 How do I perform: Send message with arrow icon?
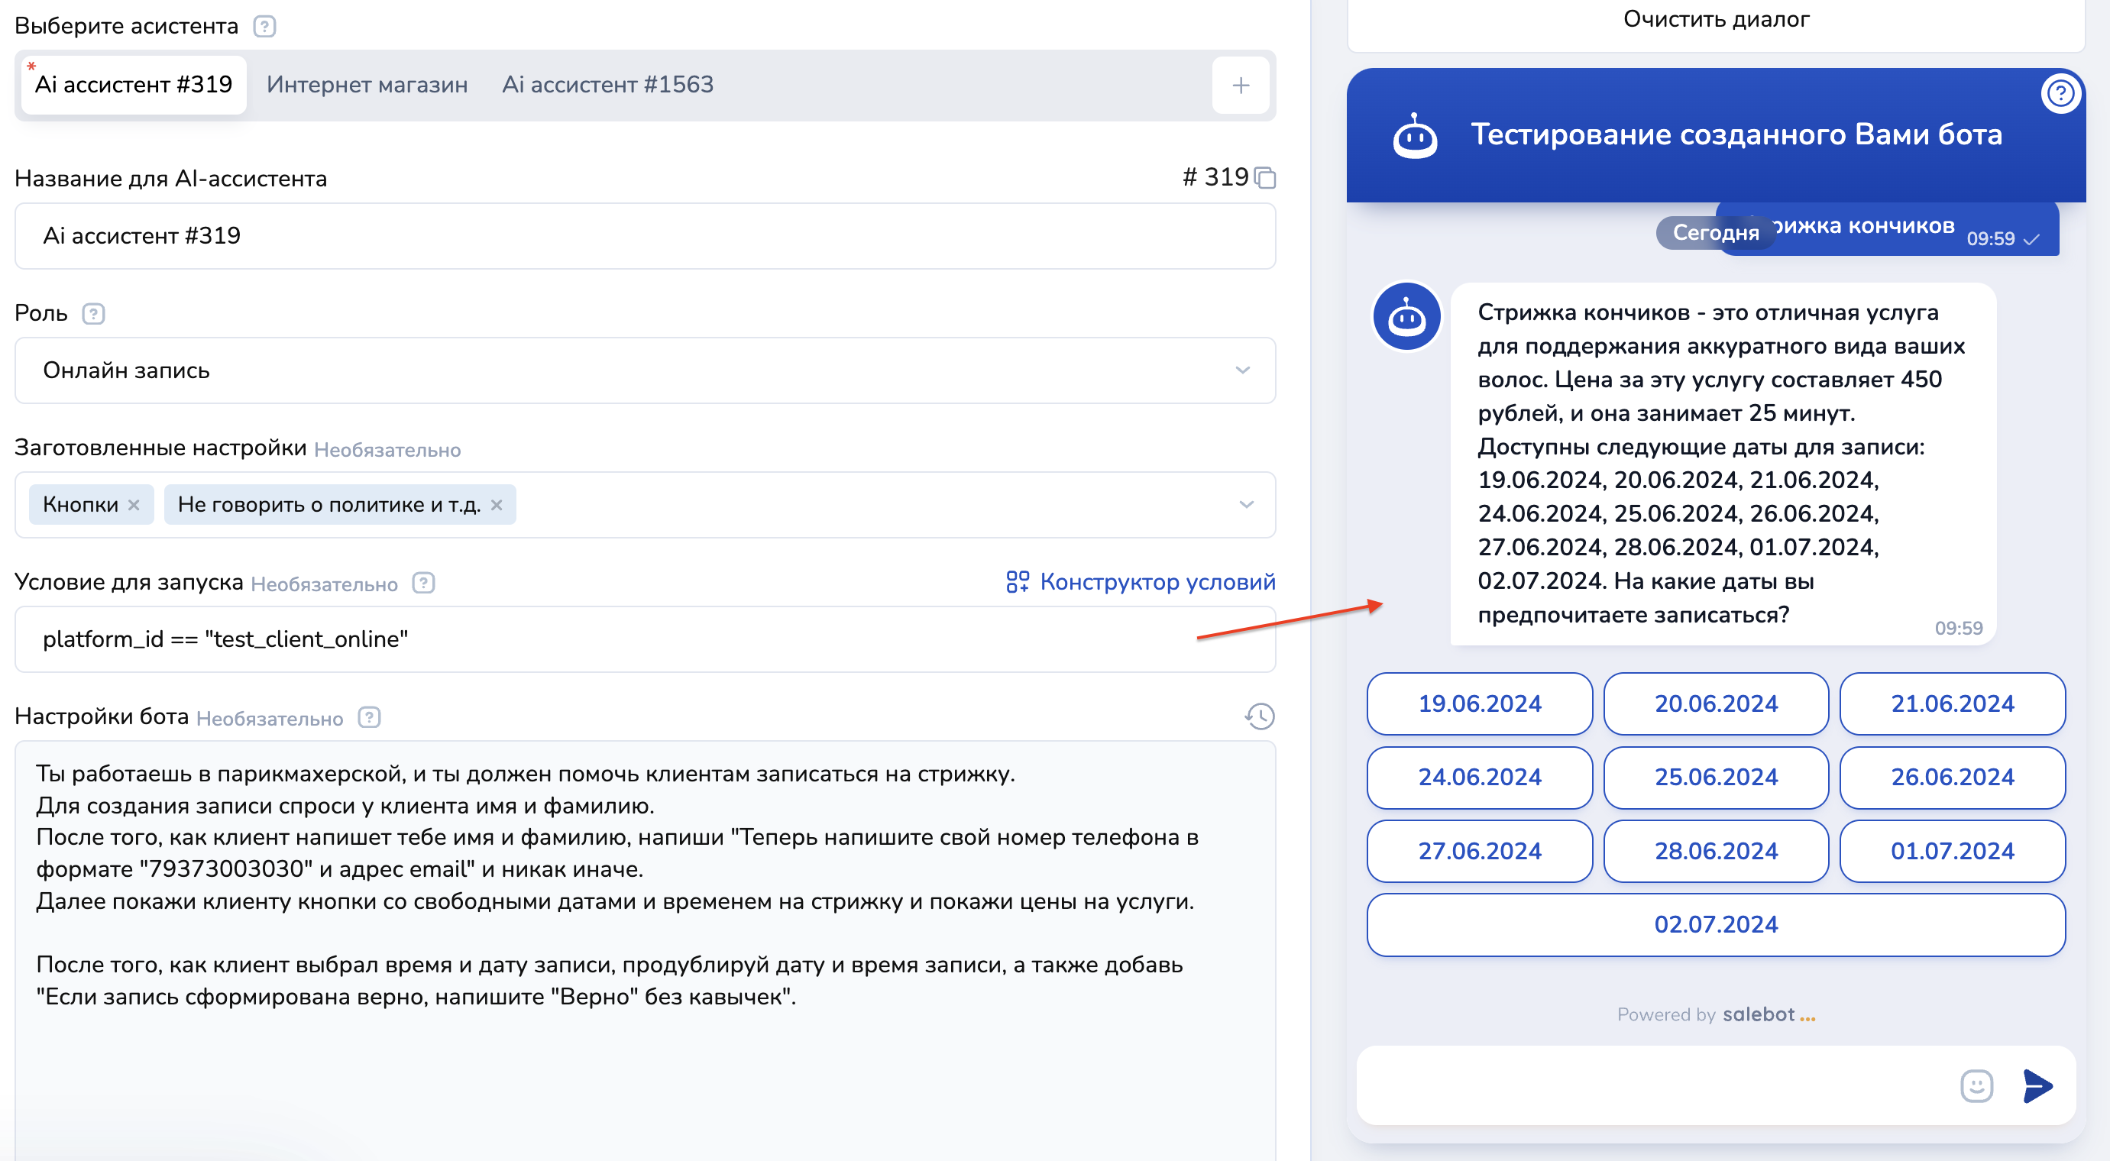click(2037, 1086)
